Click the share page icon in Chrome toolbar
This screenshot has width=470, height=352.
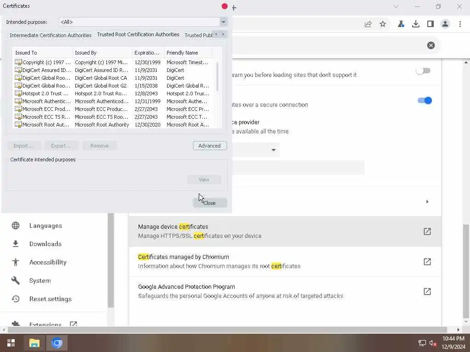[368, 24]
